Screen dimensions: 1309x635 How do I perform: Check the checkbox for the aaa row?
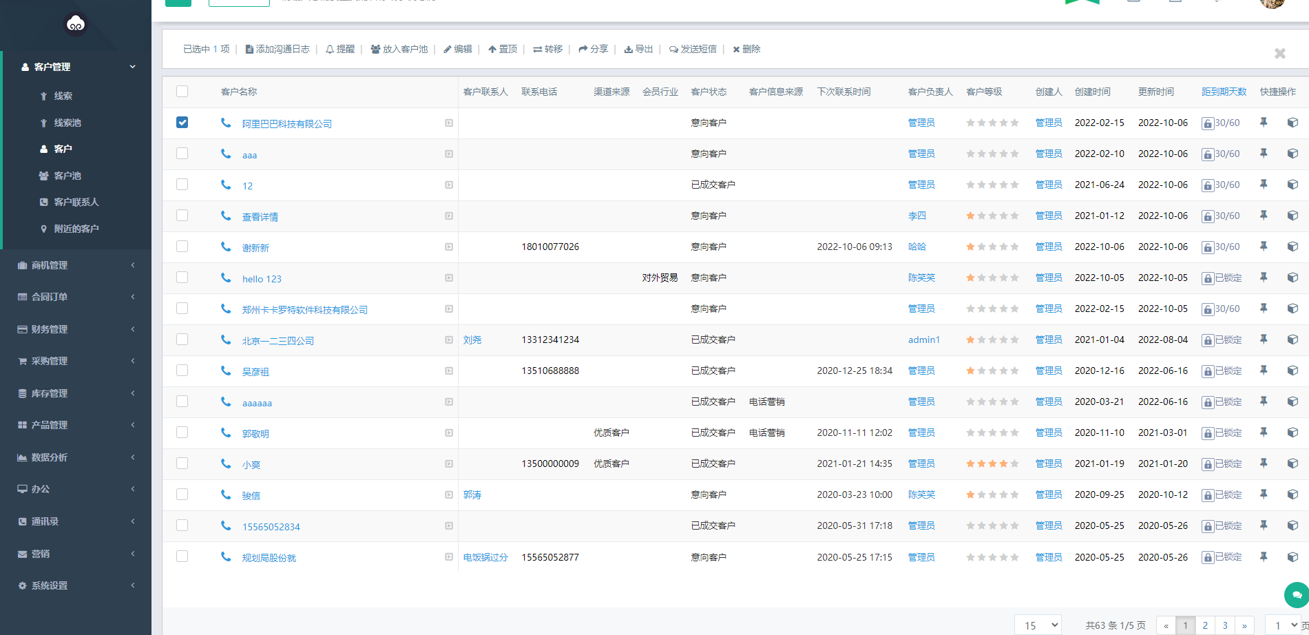182,153
